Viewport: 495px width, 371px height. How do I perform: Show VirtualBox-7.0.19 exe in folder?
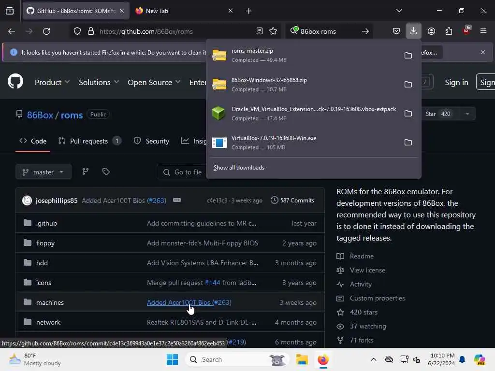(x=408, y=143)
